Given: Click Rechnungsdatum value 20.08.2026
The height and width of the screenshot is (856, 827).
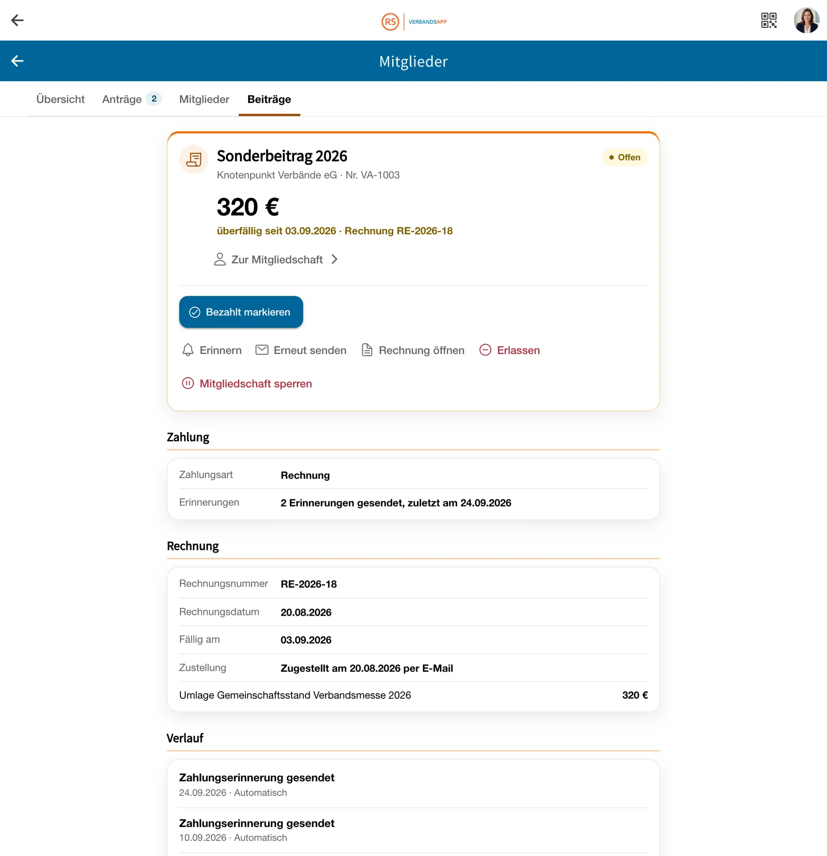Looking at the screenshot, I should 306,613.
